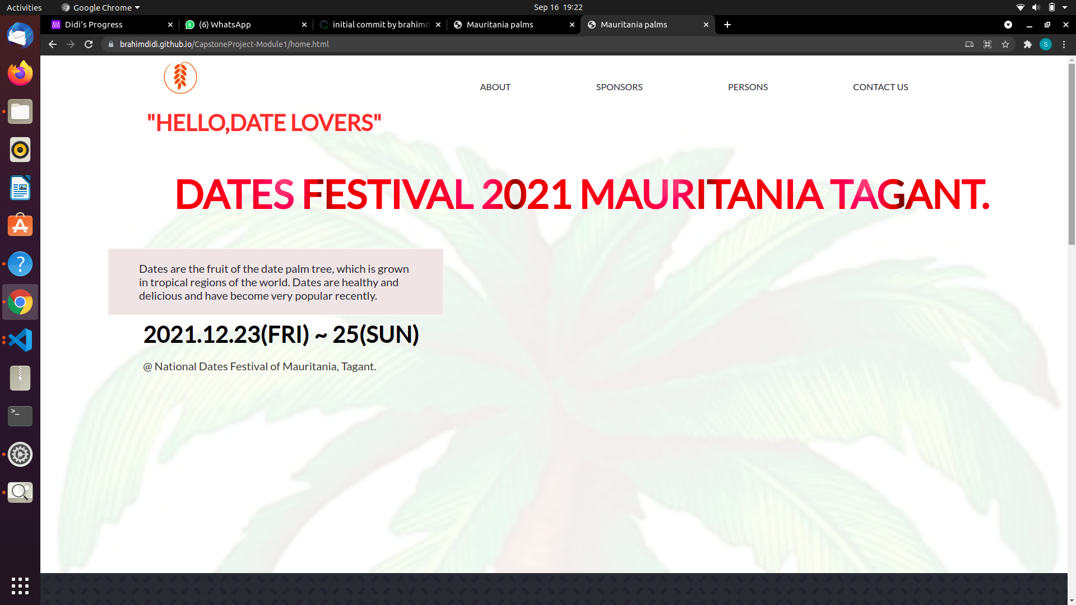Launch Terminal from the dock
The image size is (1076, 605).
pos(20,416)
